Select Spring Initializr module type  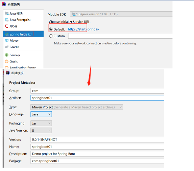tap(23, 34)
